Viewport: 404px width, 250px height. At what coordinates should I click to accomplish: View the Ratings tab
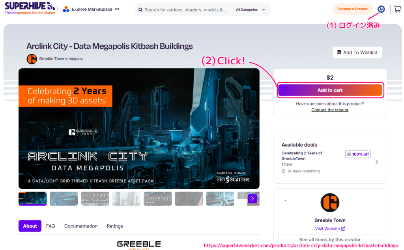[x=115, y=226]
